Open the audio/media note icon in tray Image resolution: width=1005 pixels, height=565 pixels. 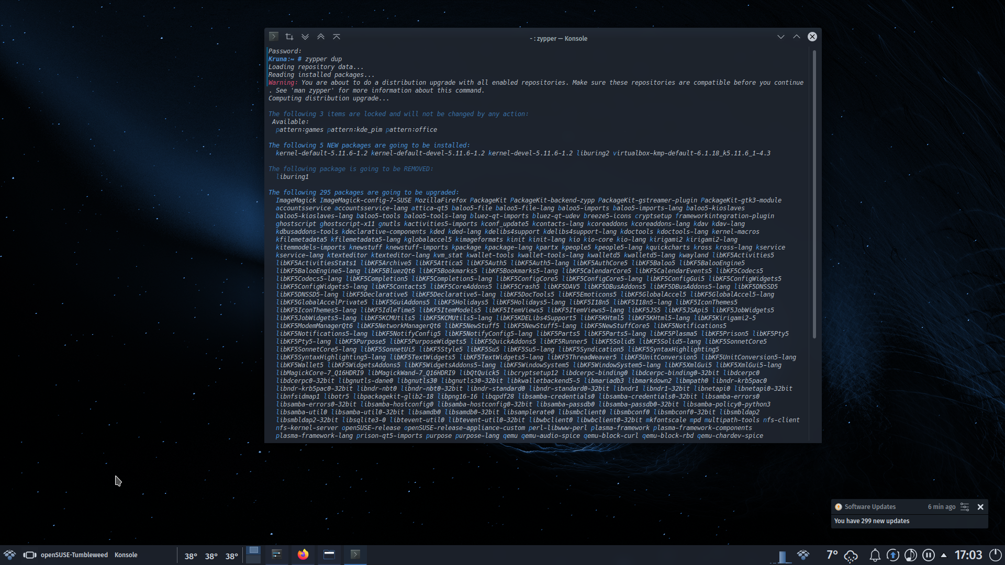(x=911, y=555)
